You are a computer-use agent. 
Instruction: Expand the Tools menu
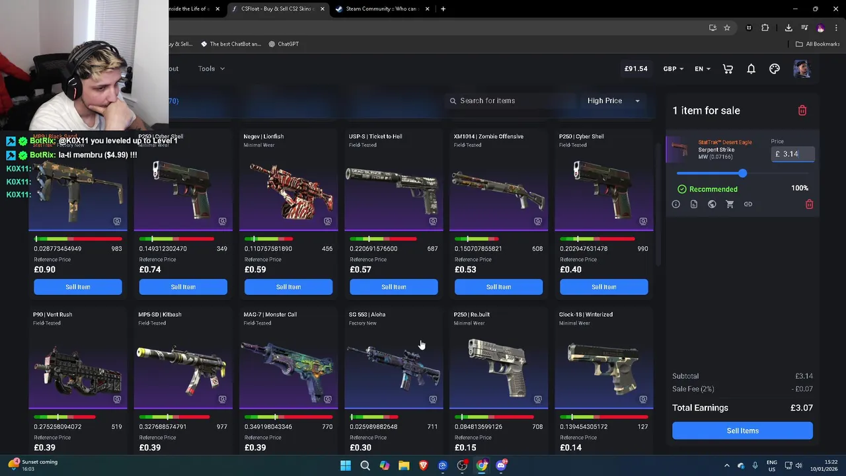click(x=211, y=69)
